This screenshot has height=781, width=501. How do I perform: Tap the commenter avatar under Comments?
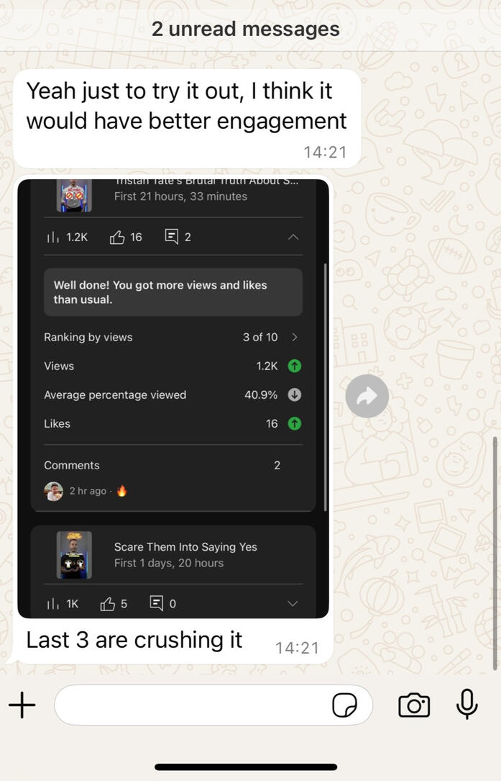click(54, 491)
